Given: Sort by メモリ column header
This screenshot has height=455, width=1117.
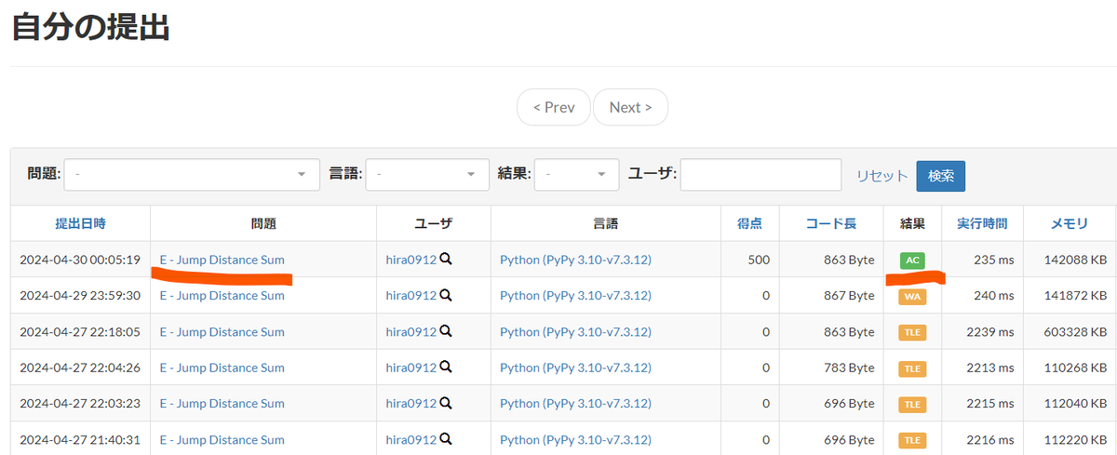Looking at the screenshot, I should point(1070,223).
